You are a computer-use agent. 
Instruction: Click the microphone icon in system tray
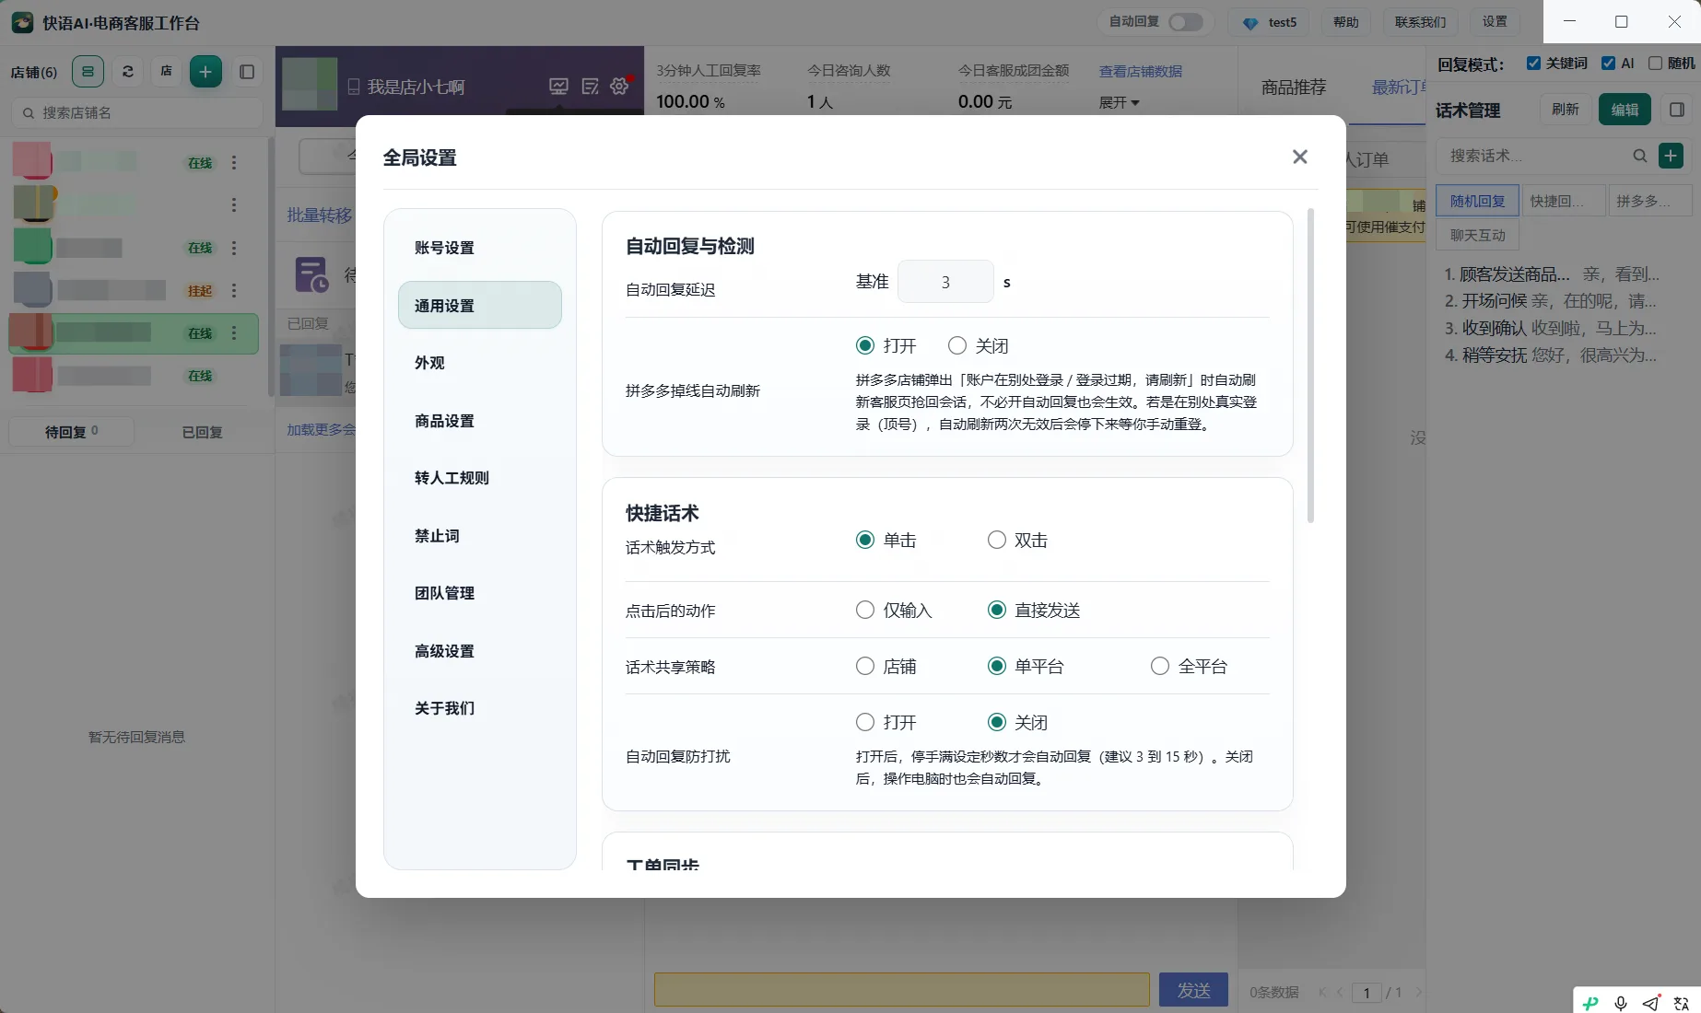(x=1621, y=1003)
